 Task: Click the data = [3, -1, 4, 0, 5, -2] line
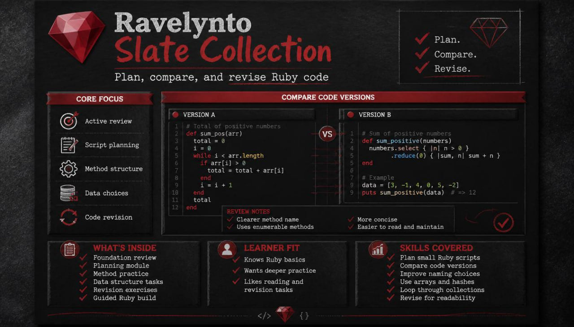pyautogui.click(x=410, y=185)
